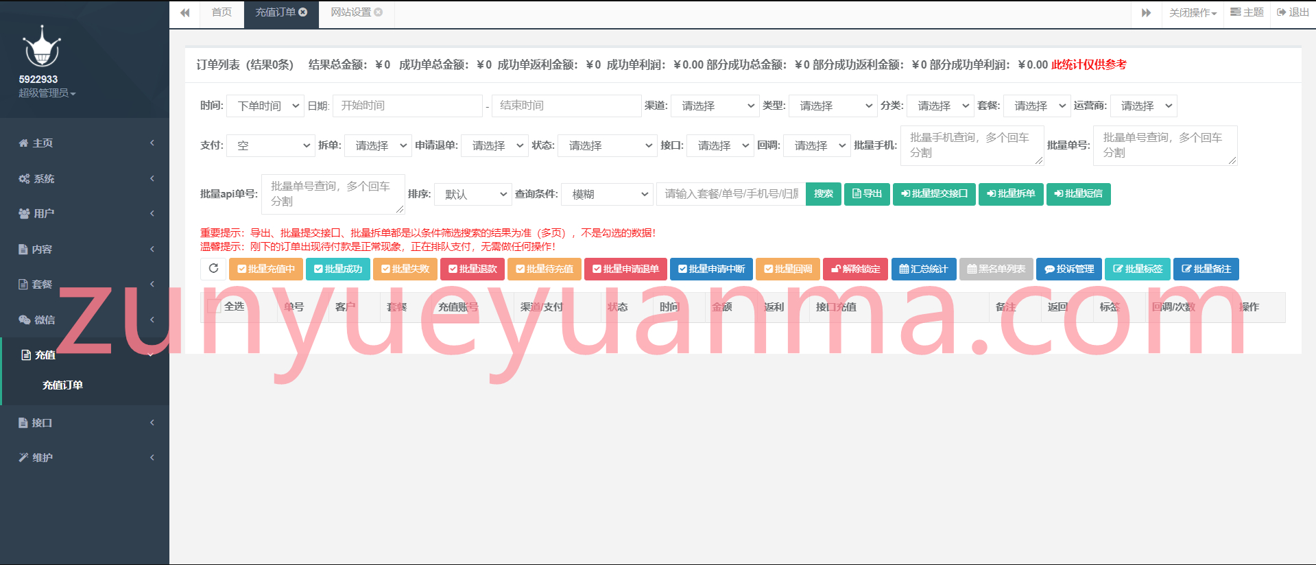Image resolution: width=1316 pixels, height=565 pixels.
Task: Click the 批量失败 button
Action: pyautogui.click(x=405, y=269)
